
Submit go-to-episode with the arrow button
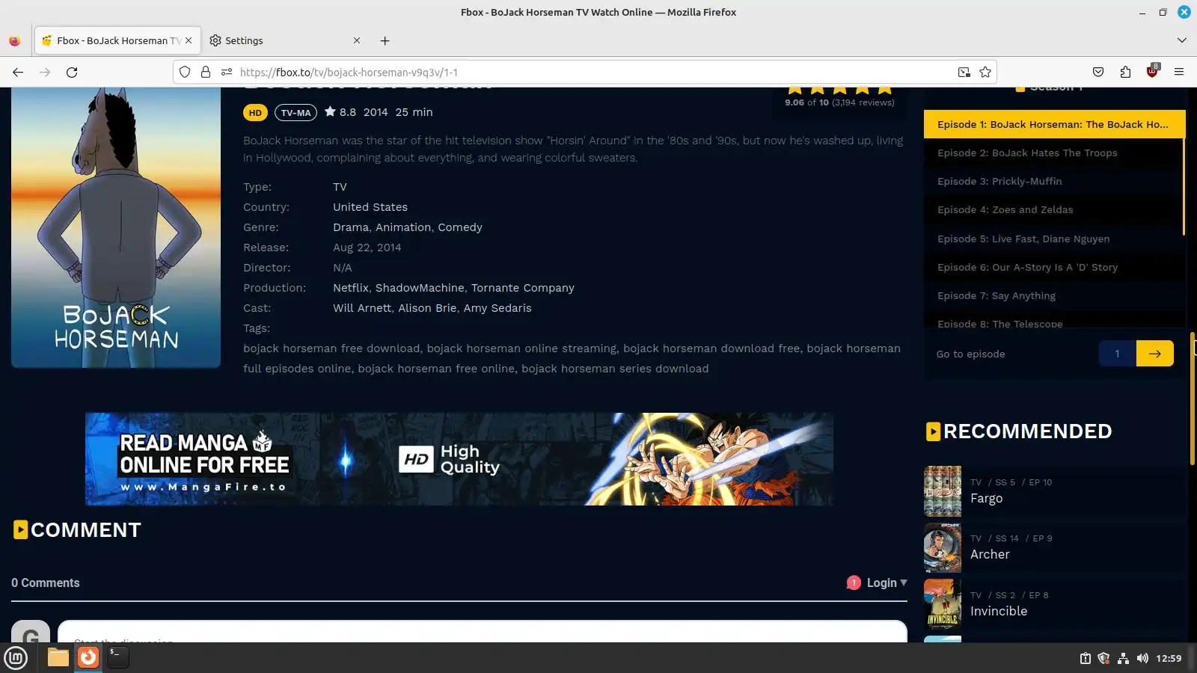point(1155,354)
